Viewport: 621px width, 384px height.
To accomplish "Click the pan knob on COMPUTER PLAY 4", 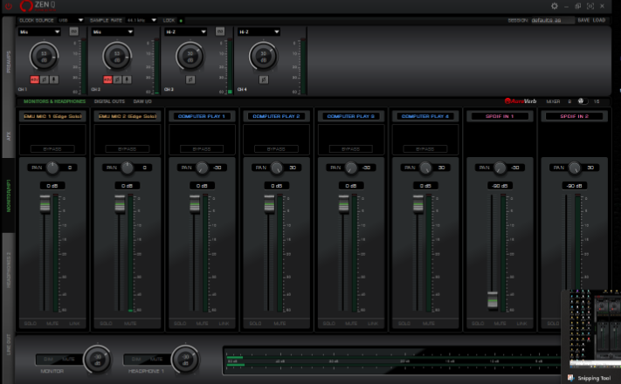I will click(x=425, y=168).
